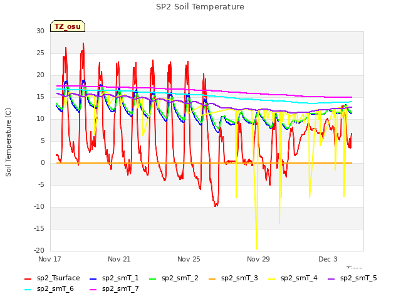Click the Nov 29 x-axis tick label
This screenshot has height=301, width=401.
(x=258, y=259)
